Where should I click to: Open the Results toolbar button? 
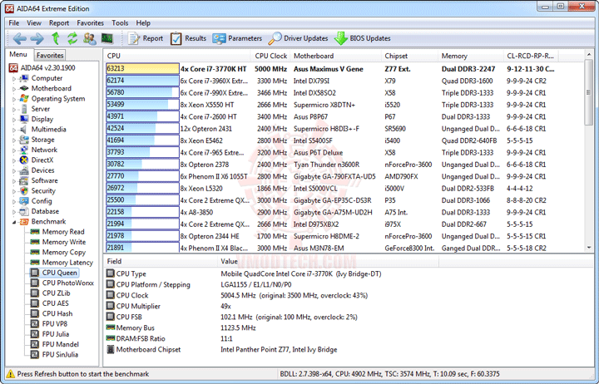tap(188, 38)
